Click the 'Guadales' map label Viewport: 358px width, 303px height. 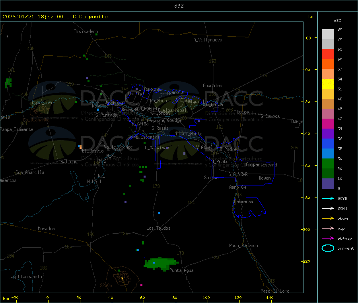click(212, 86)
